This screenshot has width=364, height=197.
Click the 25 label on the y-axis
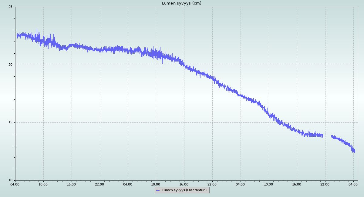click(x=10, y=7)
